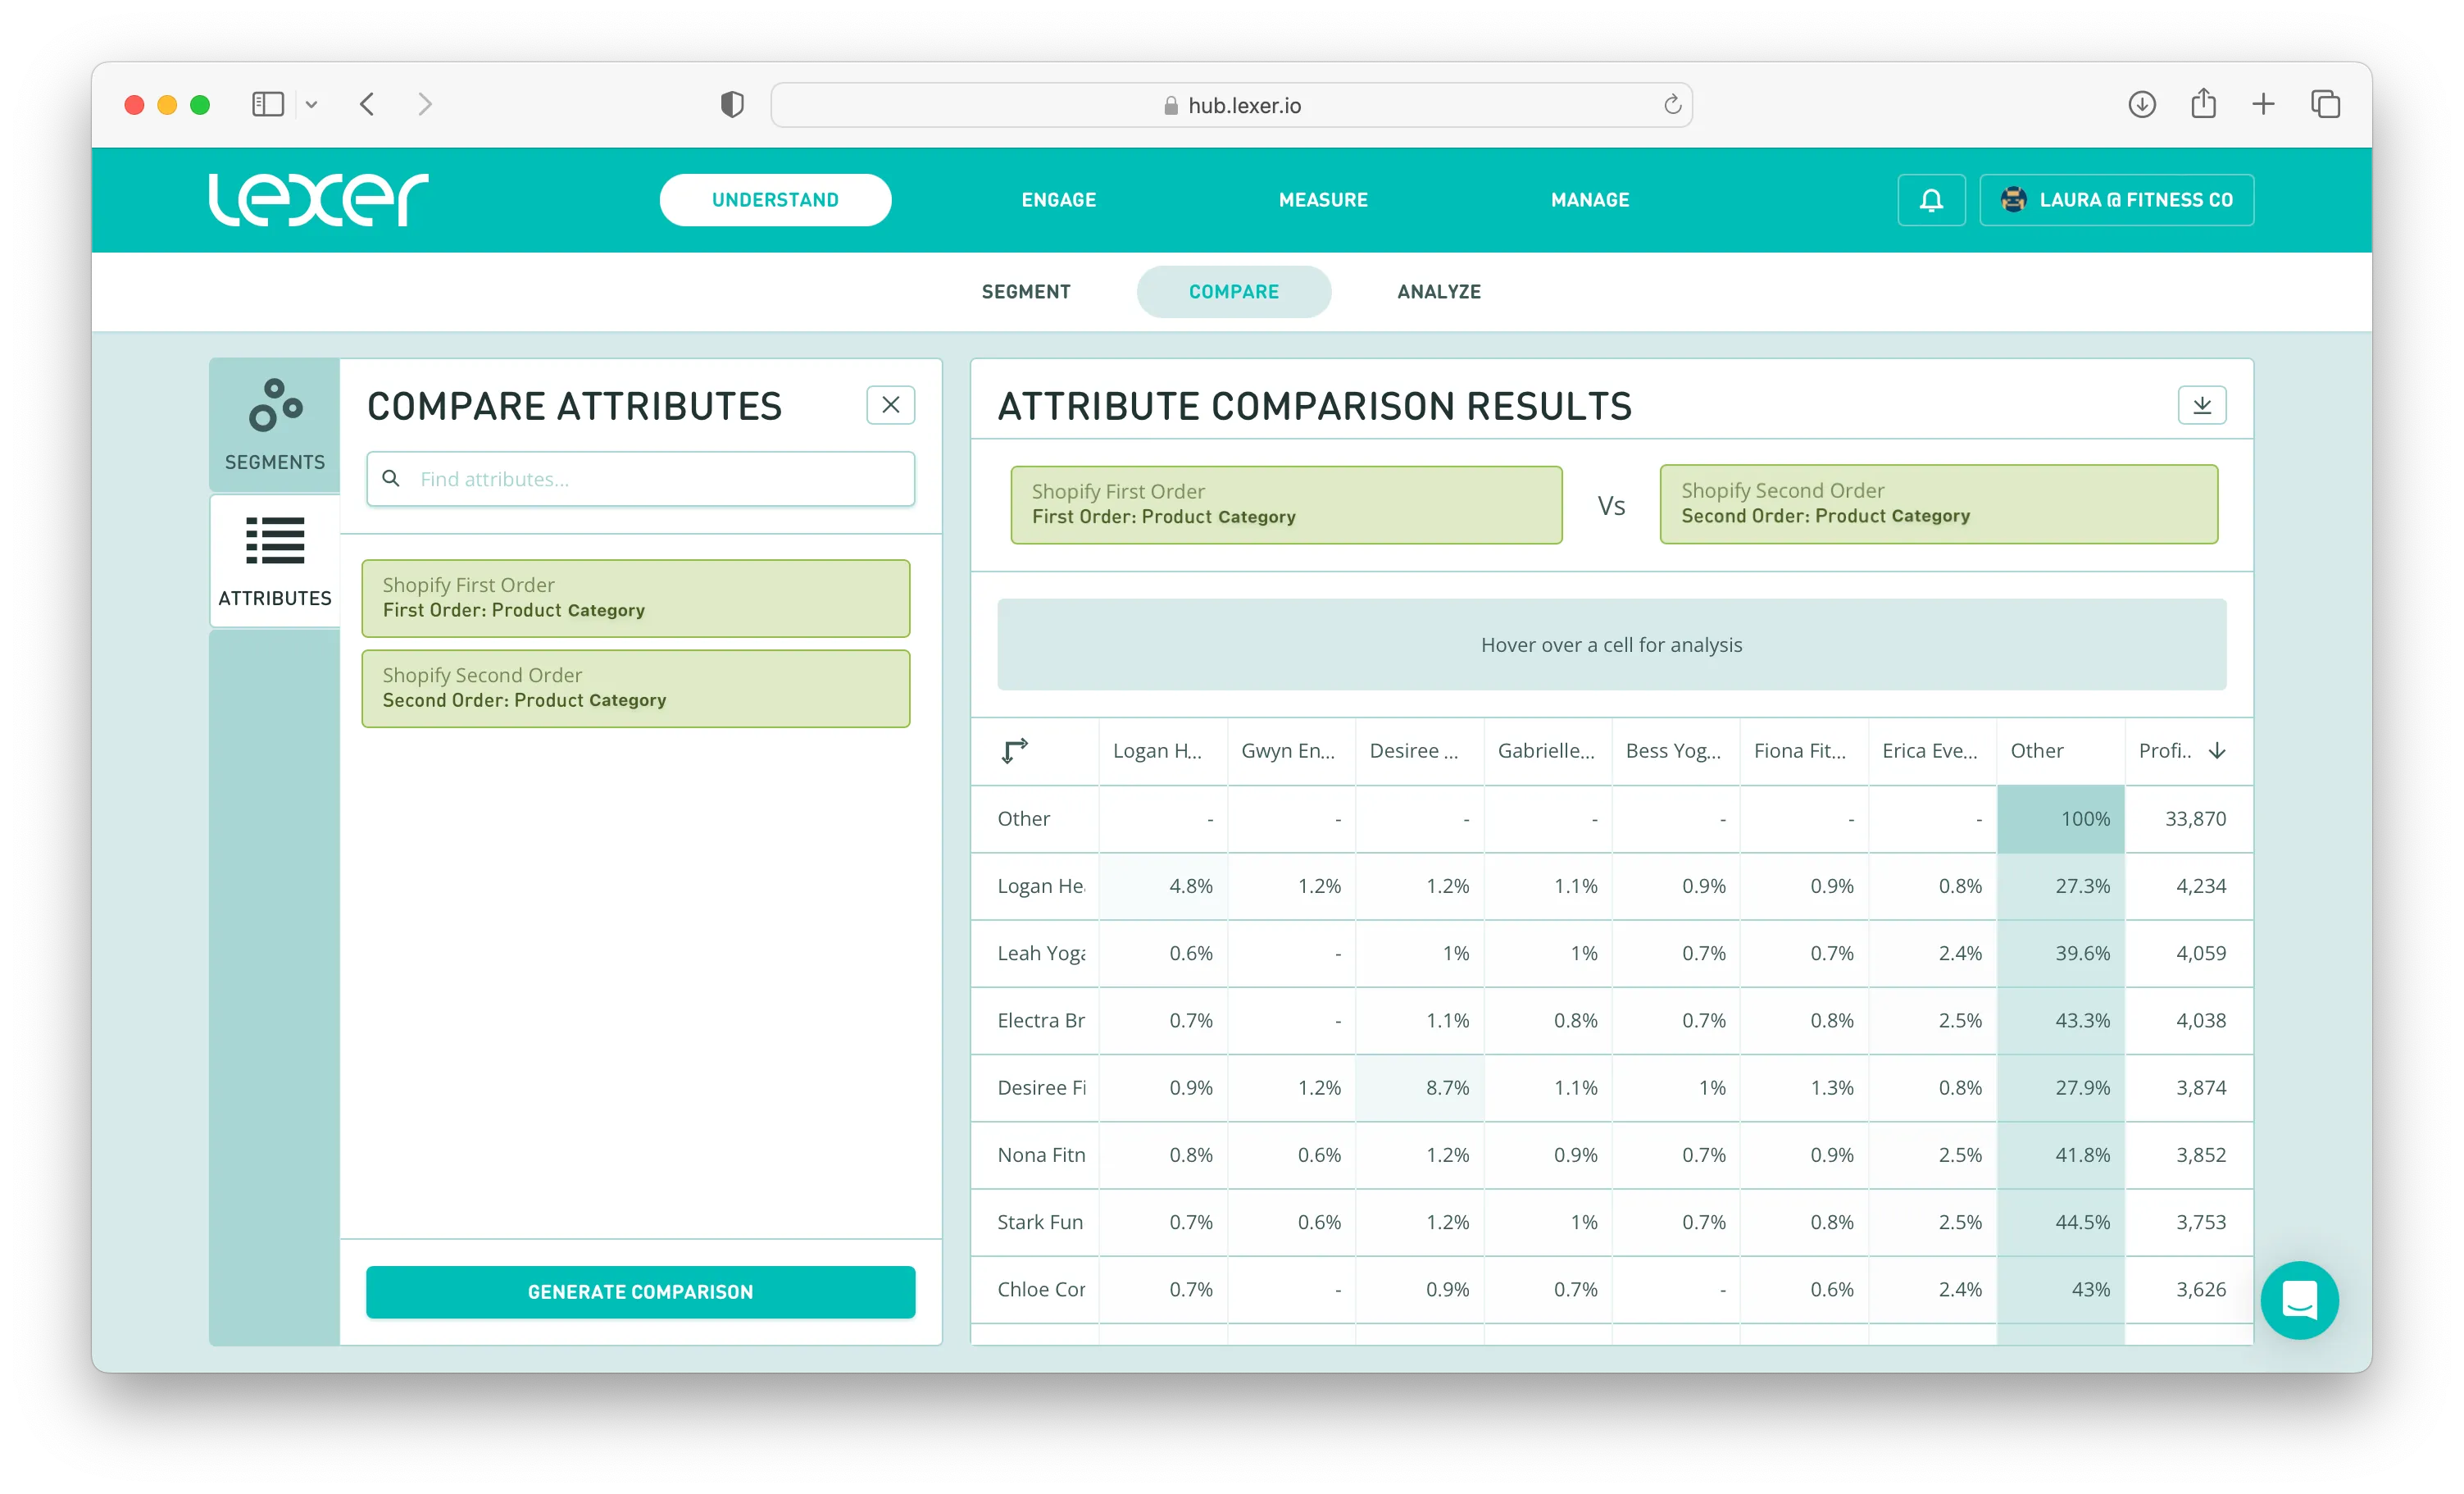
Task: Click the Find attributes search field
Action: click(640, 478)
